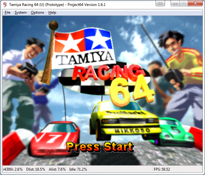This screenshot has width=205, height=175.
Task: Click the yellow MIKKOSO car
Action: 125,121
